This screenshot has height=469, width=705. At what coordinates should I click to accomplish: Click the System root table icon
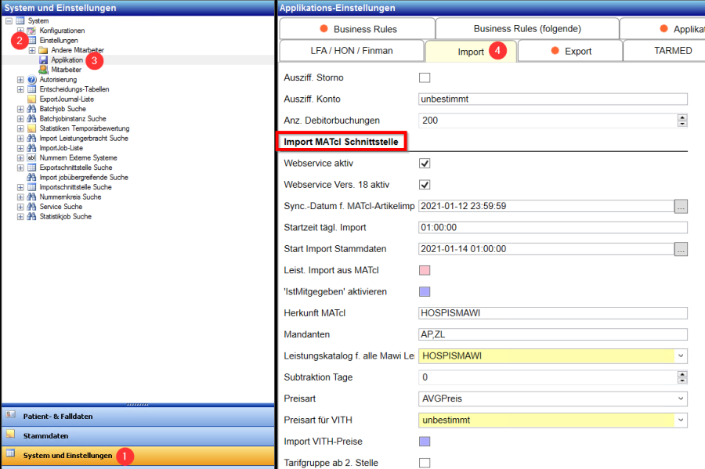click(x=20, y=20)
